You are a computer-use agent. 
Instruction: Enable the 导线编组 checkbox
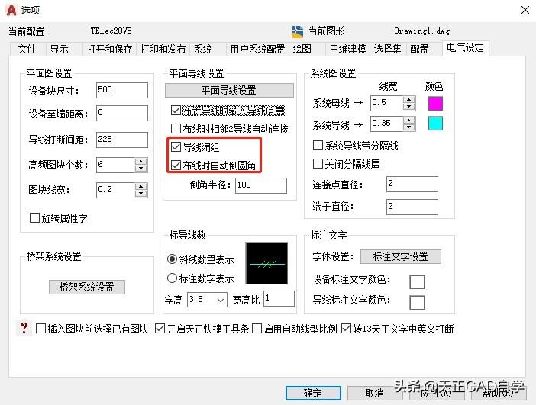(177, 147)
